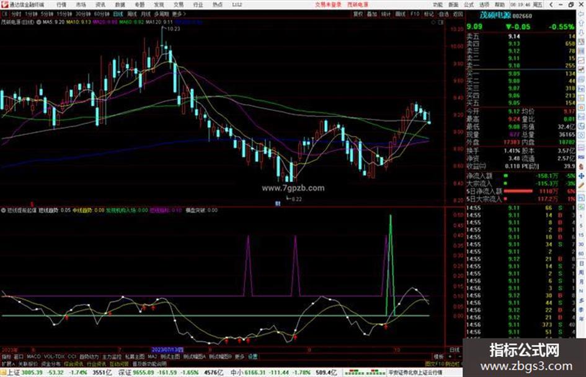Open the 数据 menu
586x377 pixels.
coord(120,4)
